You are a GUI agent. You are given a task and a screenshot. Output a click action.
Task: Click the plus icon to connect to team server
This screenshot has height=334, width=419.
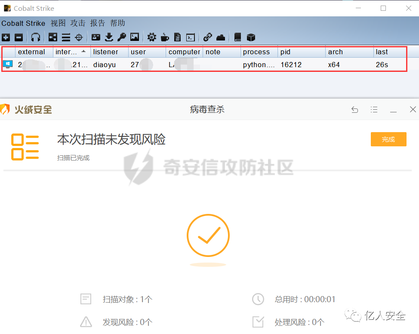(x=6, y=37)
